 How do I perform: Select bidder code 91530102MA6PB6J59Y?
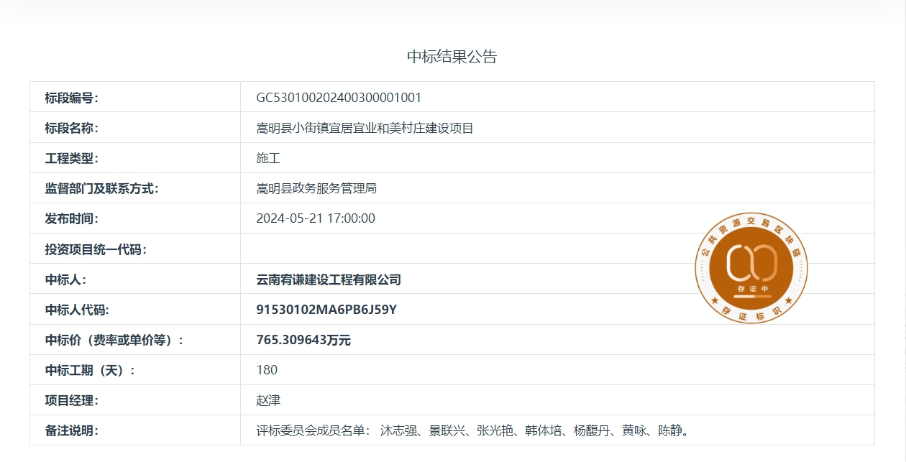326,310
